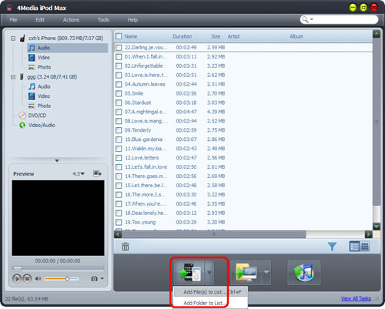Click copy files to device button
Screen dimensions: 385x309
click(189, 272)
